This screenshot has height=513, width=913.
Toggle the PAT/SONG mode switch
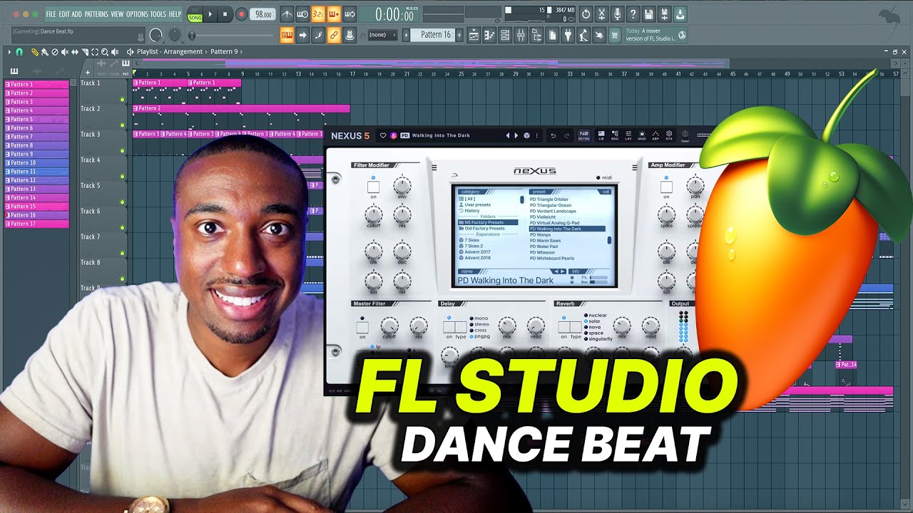click(x=195, y=14)
